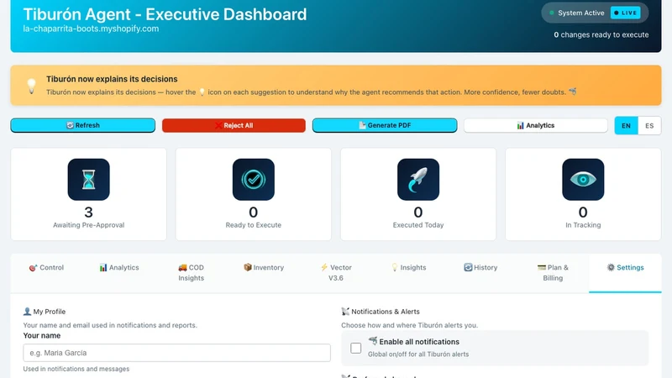Click the la-chaparrita-boots.myshopify.com store link
The width and height of the screenshot is (672, 378).
(91, 29)
